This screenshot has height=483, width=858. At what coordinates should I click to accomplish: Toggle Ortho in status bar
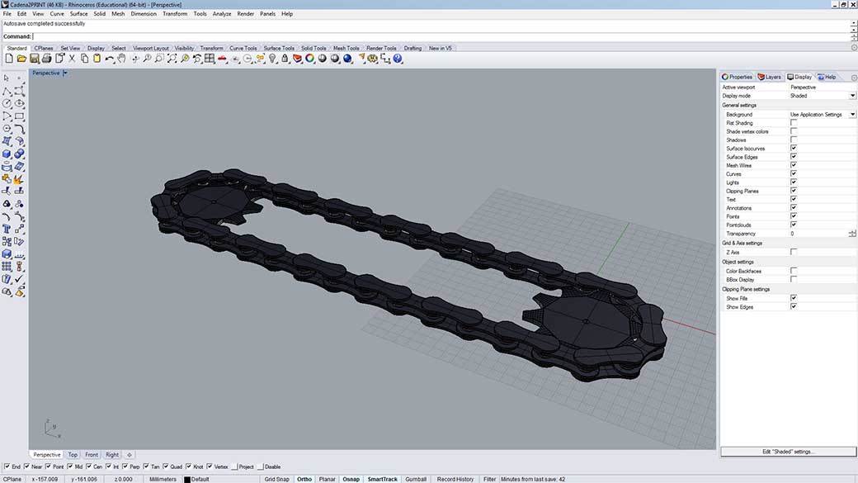(x=304, y=479)
